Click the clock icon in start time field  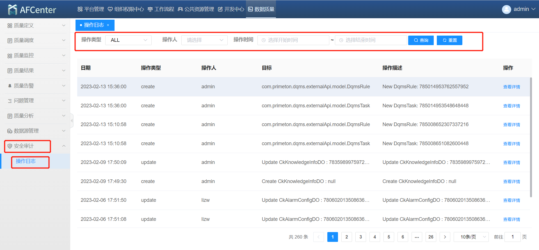pos(264,40)
